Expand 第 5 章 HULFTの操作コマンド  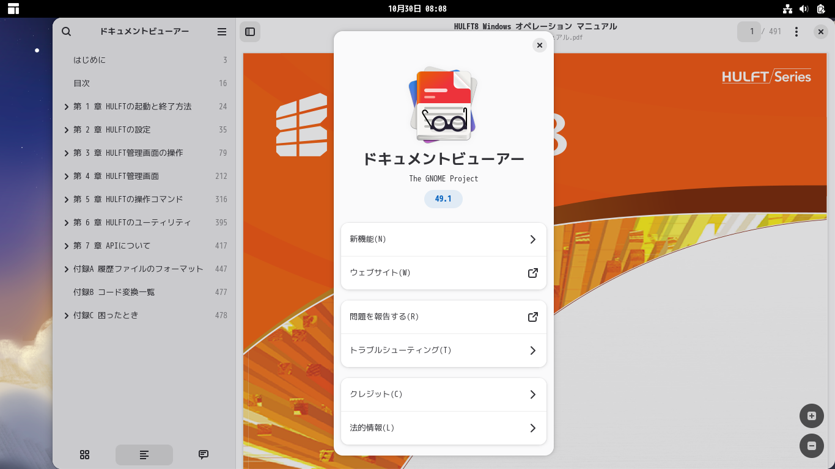point(67,200)
